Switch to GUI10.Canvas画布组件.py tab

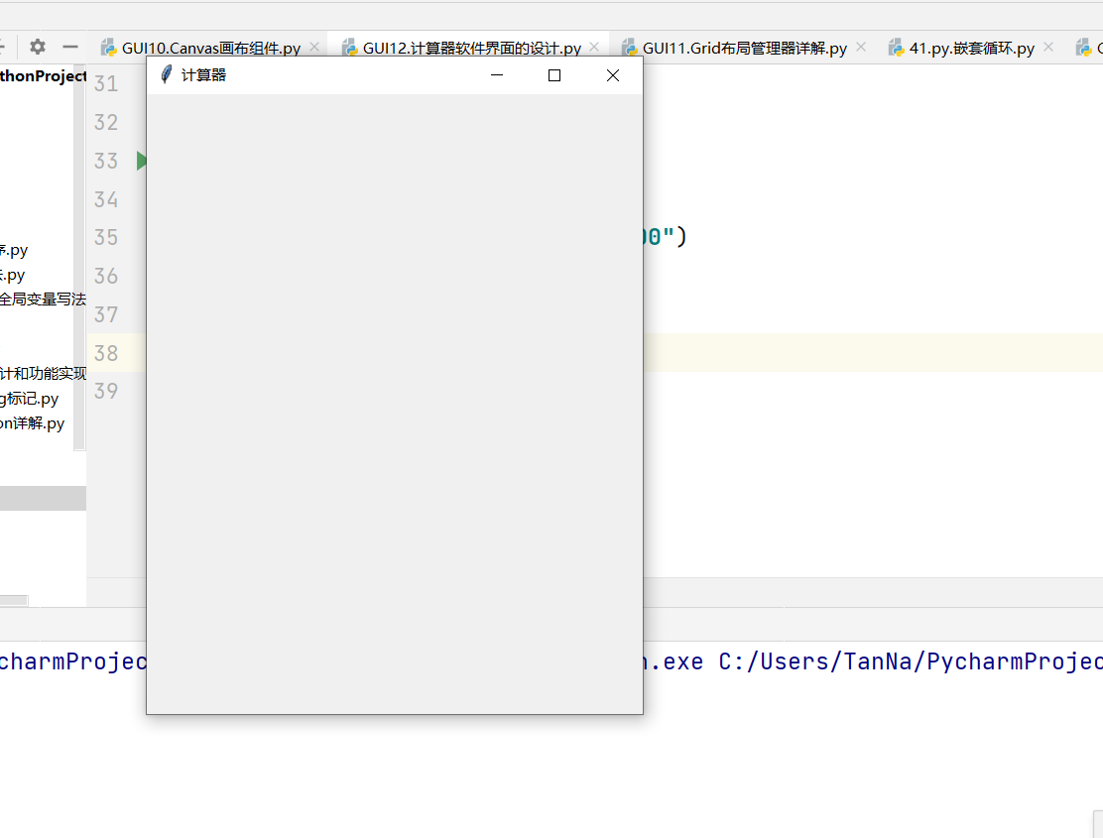(x=210, y=48)
